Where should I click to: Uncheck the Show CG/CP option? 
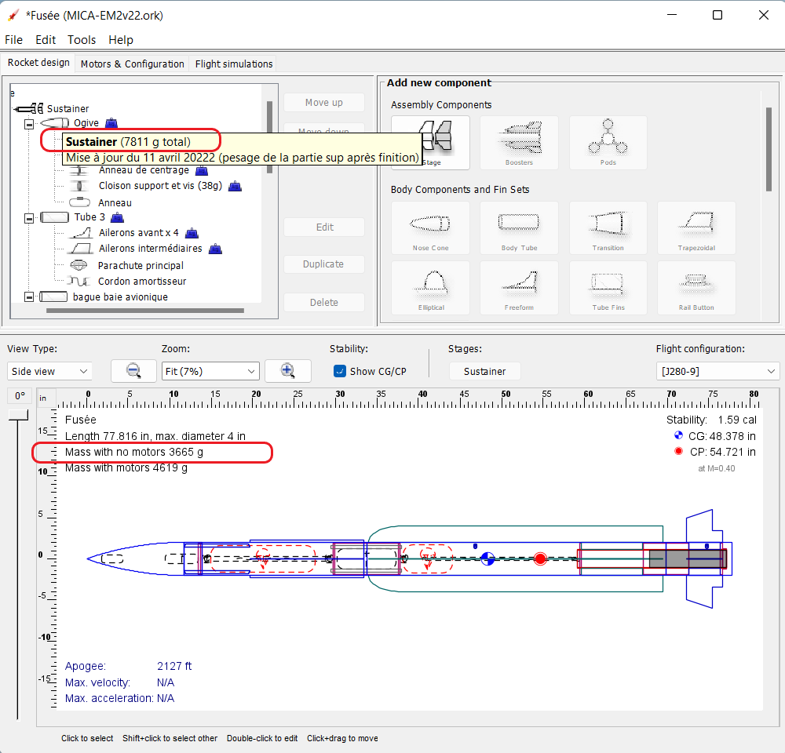[340, 371]
